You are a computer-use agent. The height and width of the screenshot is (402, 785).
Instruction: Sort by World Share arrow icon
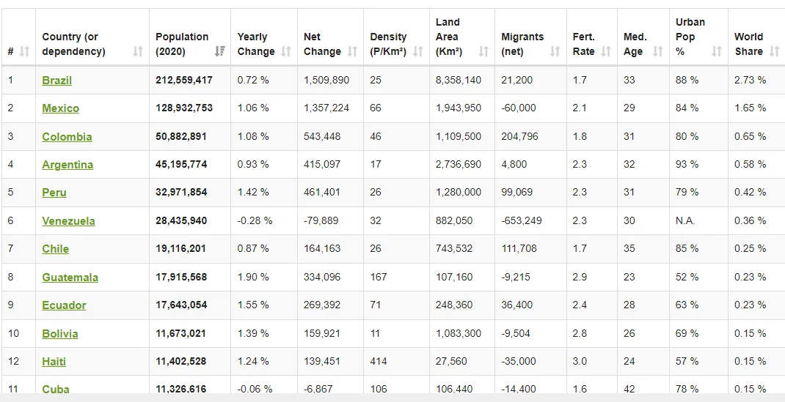(x=774, y=51)
